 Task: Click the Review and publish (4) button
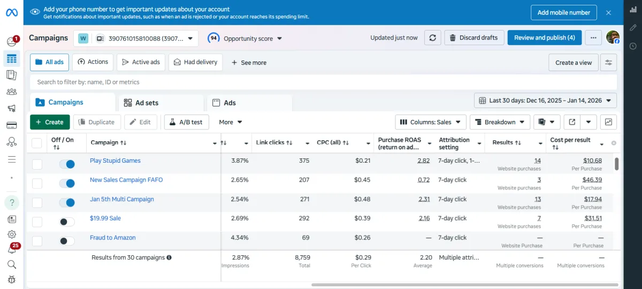coord(544,38)
